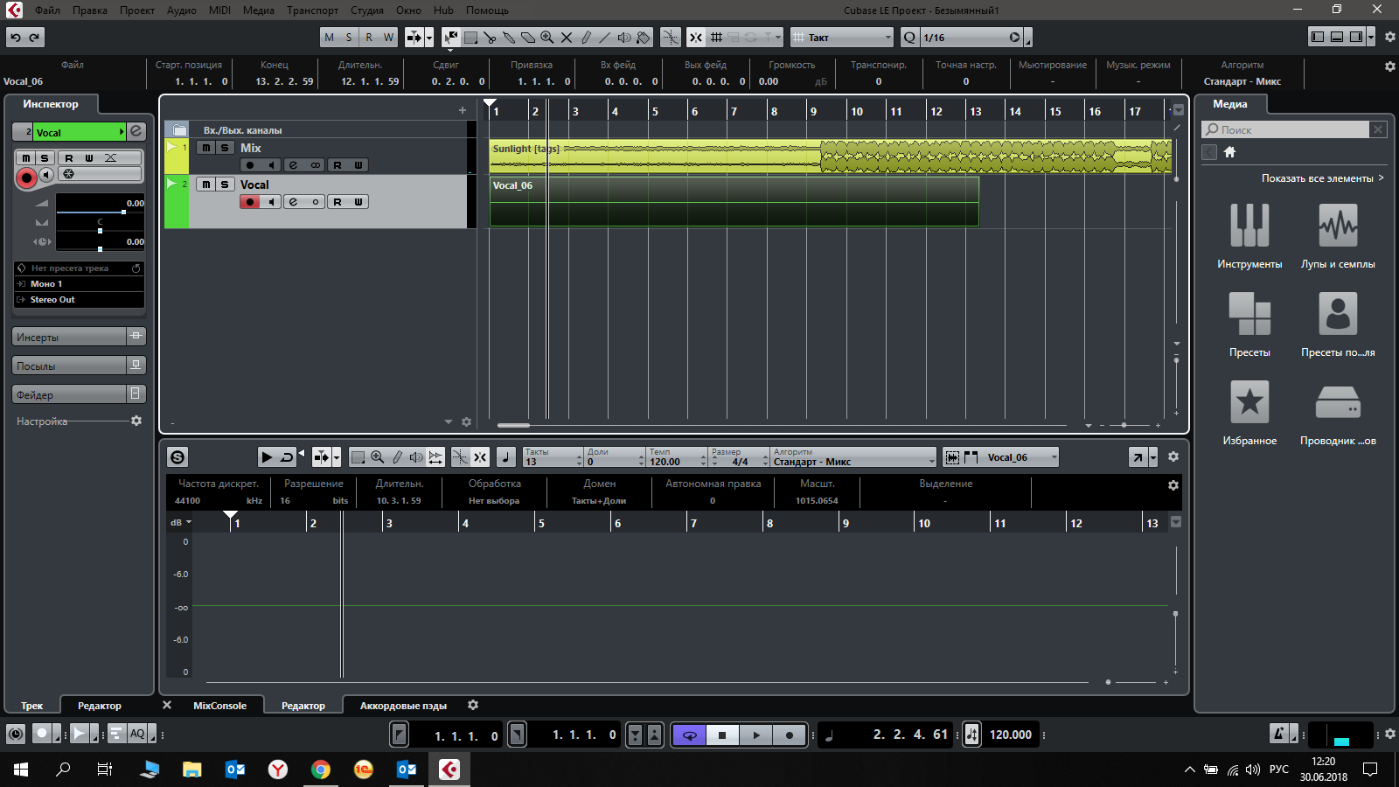The width and height of the screenshot is (1399, 787).
Task: Click the transport Stop button
Action: [x=722, y=735]
